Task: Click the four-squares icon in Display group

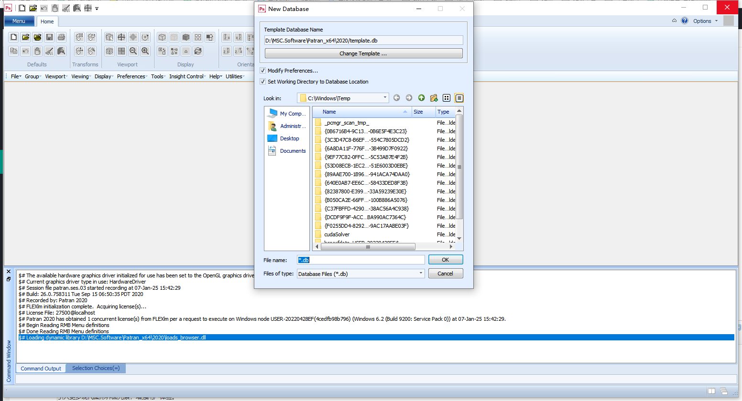Action: (x=198, y=37)
